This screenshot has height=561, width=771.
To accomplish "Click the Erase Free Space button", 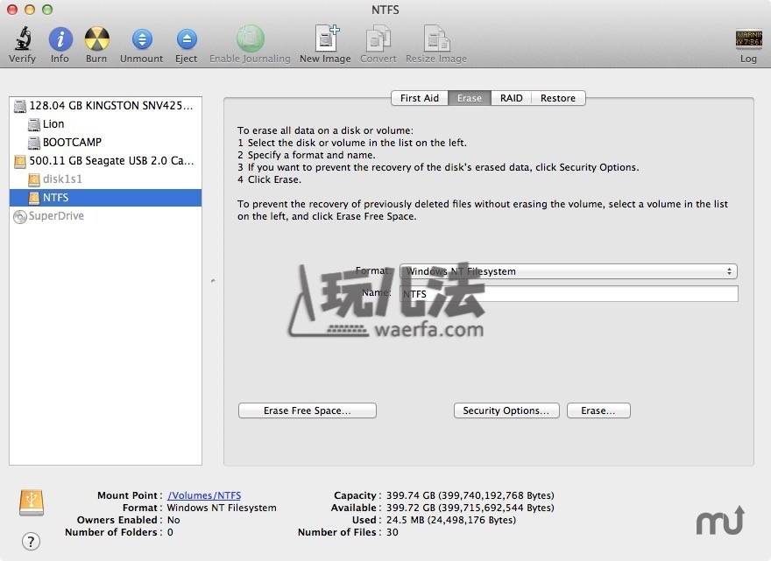I will point(307,410).
